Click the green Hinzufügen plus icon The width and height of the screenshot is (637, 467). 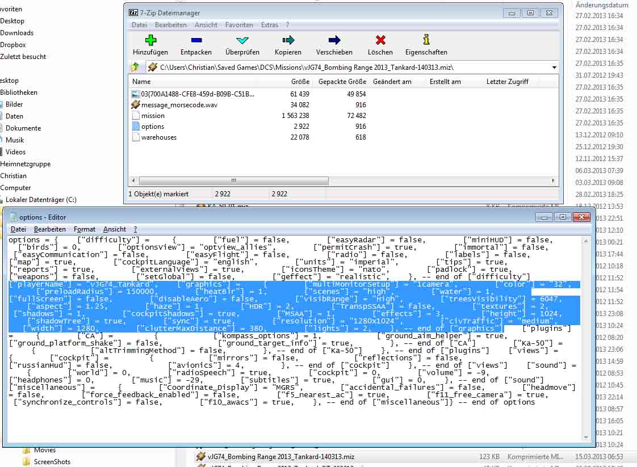click(x=150, y=40)
